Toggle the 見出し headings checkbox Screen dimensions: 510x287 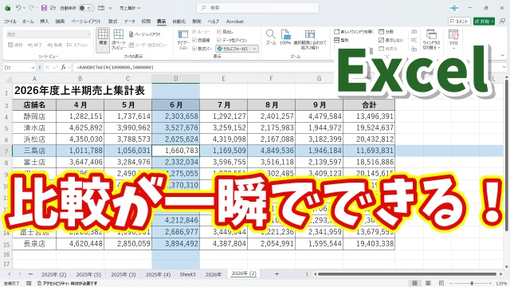(219, 32)
